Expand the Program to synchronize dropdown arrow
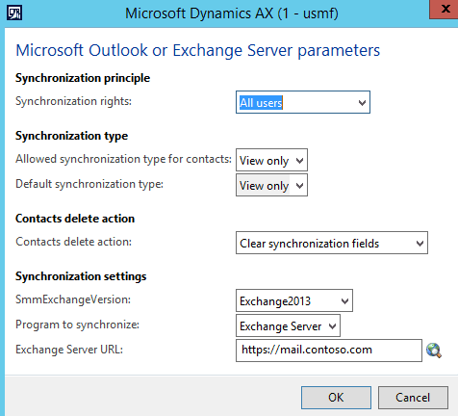Viewport: 458px width, 416px height. [332, 326]
